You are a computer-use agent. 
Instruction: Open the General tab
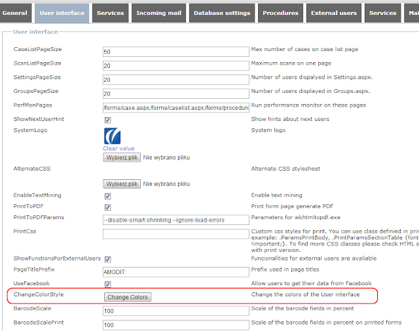(x=14, y=13)
